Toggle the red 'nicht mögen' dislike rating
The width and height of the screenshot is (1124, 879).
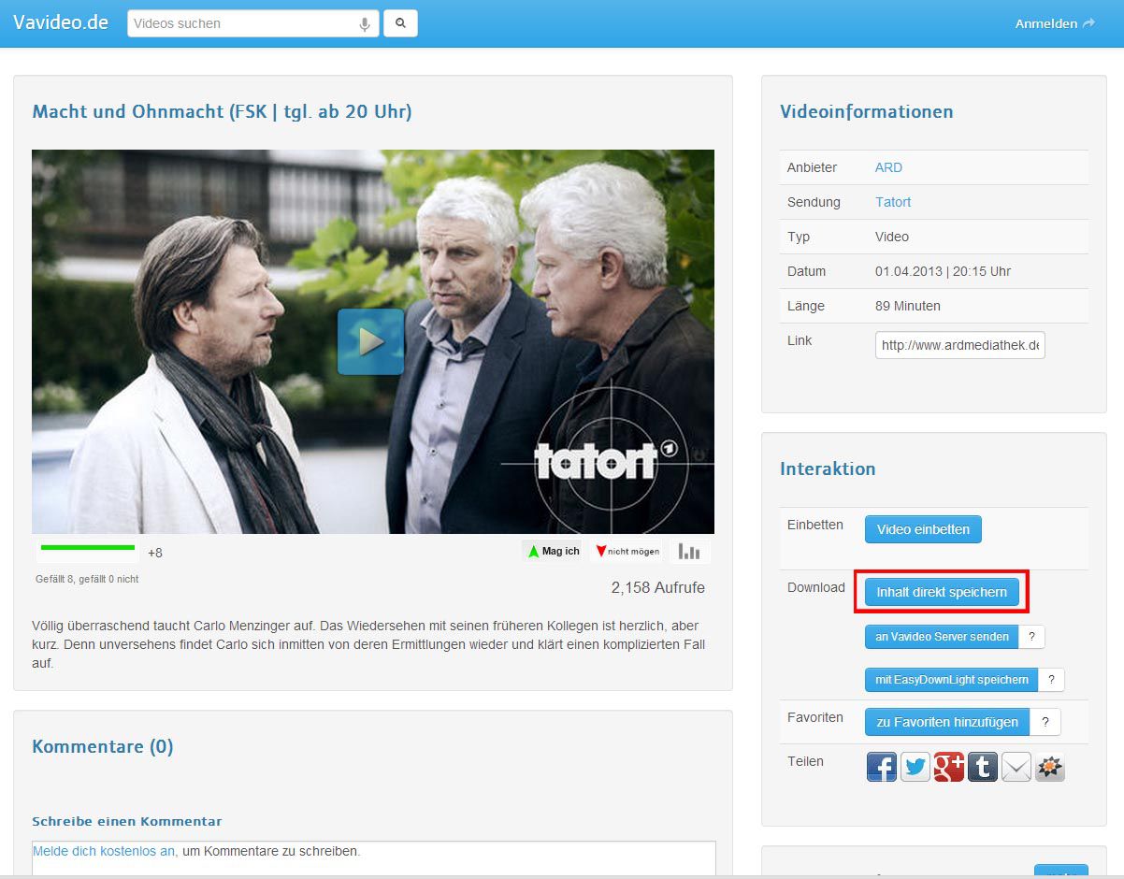click(x=625, y=552)
